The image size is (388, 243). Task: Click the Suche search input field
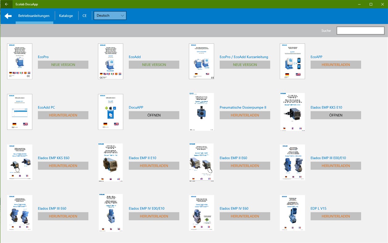[x=360, y=30]
